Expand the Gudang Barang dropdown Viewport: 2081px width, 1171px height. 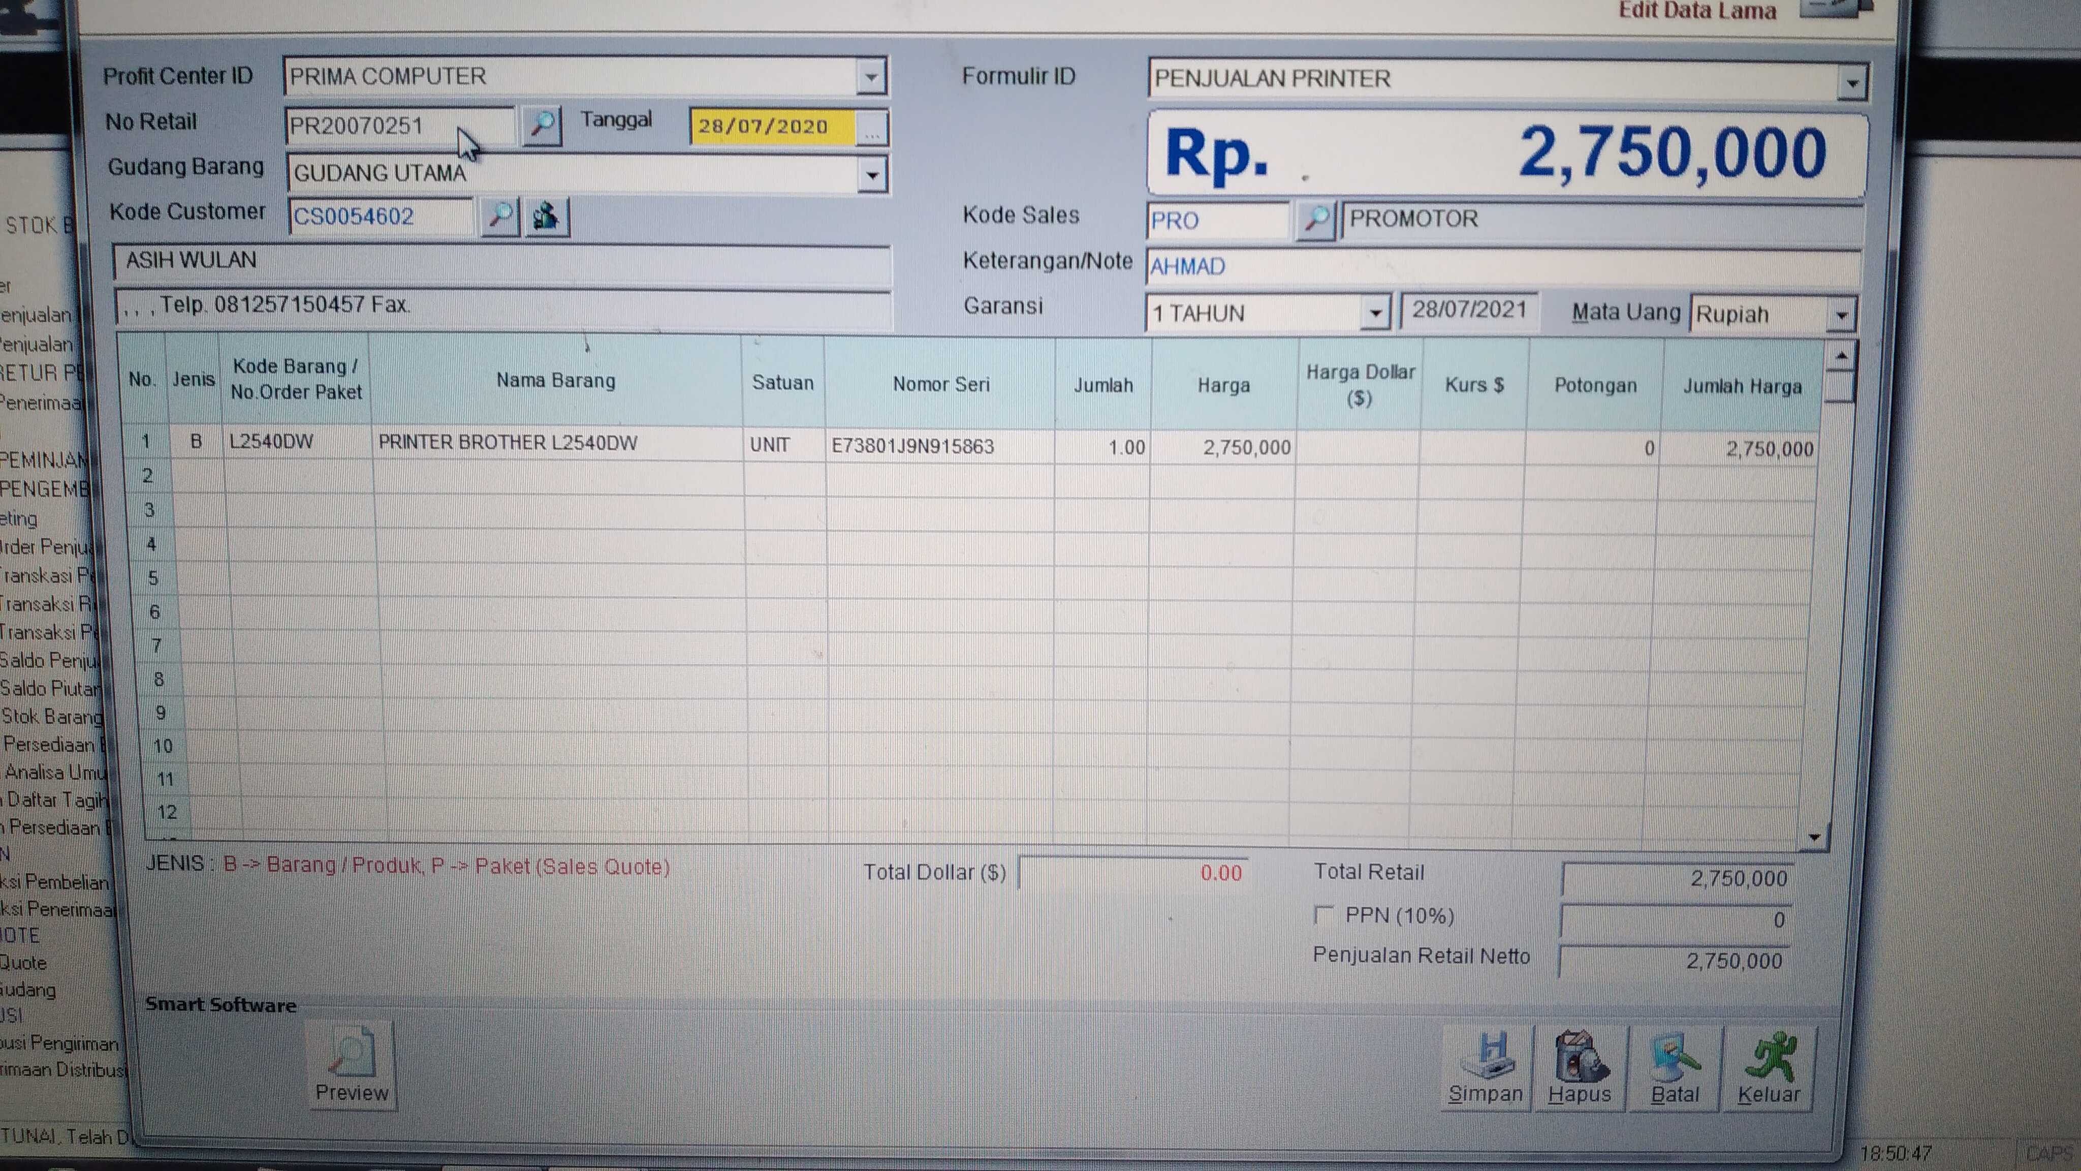point(872,174)
